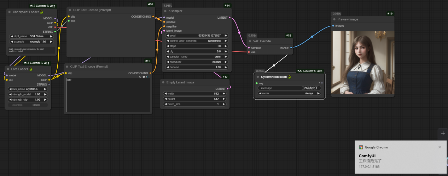Toggle collapse dot on the Preview Image node
The width and height of the screenshot is (448, 176).
(x=334, y=19)
